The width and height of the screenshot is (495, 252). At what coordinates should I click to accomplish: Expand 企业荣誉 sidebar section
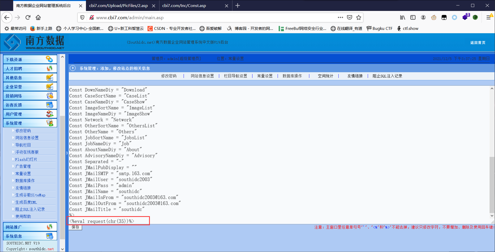click(x=30, y=87)
